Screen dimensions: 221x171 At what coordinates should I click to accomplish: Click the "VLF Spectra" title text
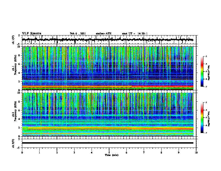coord(32,33)
